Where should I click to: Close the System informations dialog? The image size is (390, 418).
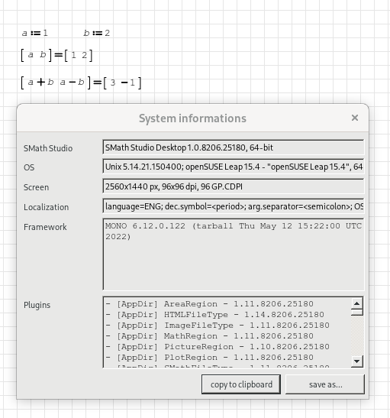tap(355, 118)
